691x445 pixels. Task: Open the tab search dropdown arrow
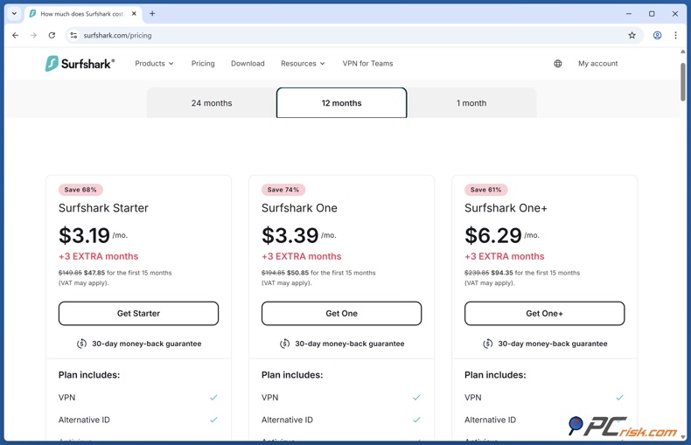pos(14,14)
